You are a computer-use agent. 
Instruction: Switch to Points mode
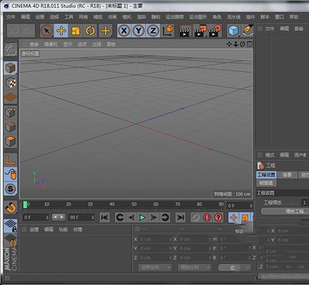(x=10, y=113)
